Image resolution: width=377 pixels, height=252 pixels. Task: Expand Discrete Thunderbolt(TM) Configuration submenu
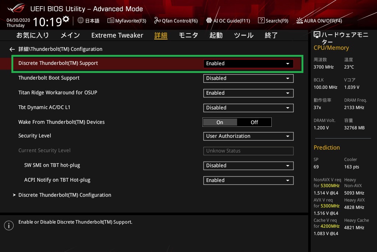[64, 195]
